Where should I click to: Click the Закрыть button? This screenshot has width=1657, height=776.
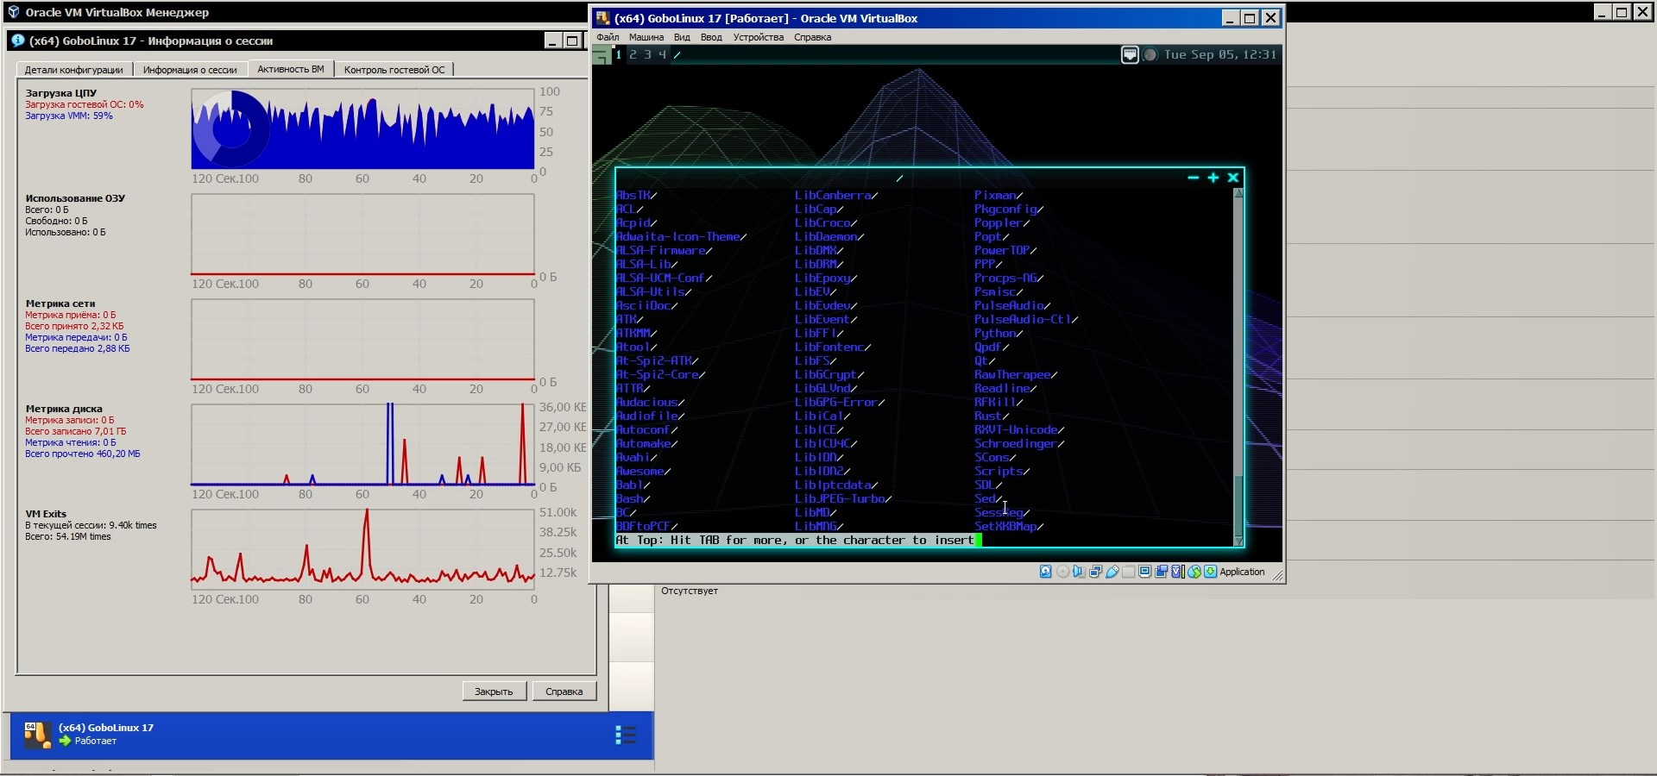click(x=494, y=692)
